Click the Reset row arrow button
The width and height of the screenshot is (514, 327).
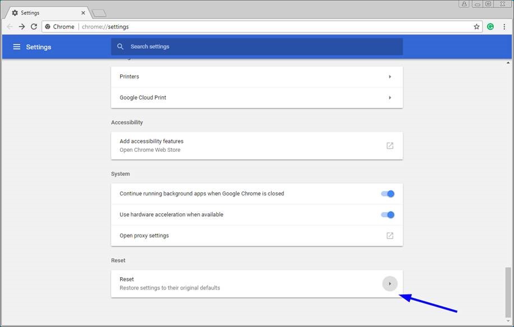390,283
